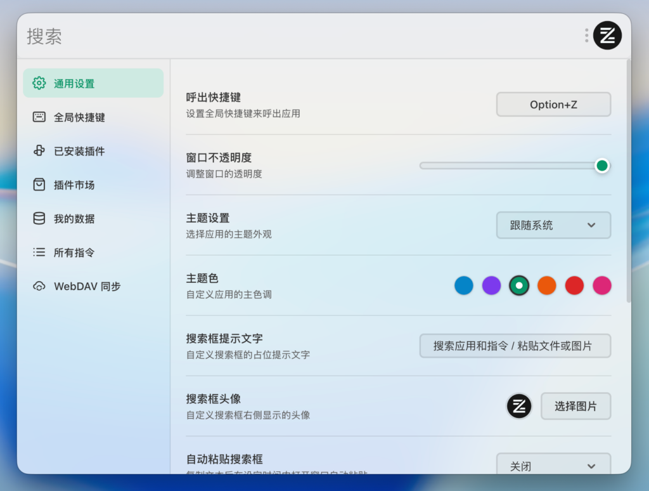Screen dimensions: 649x491
Task: Select the blue theme color
Action: tap(463, 285)
